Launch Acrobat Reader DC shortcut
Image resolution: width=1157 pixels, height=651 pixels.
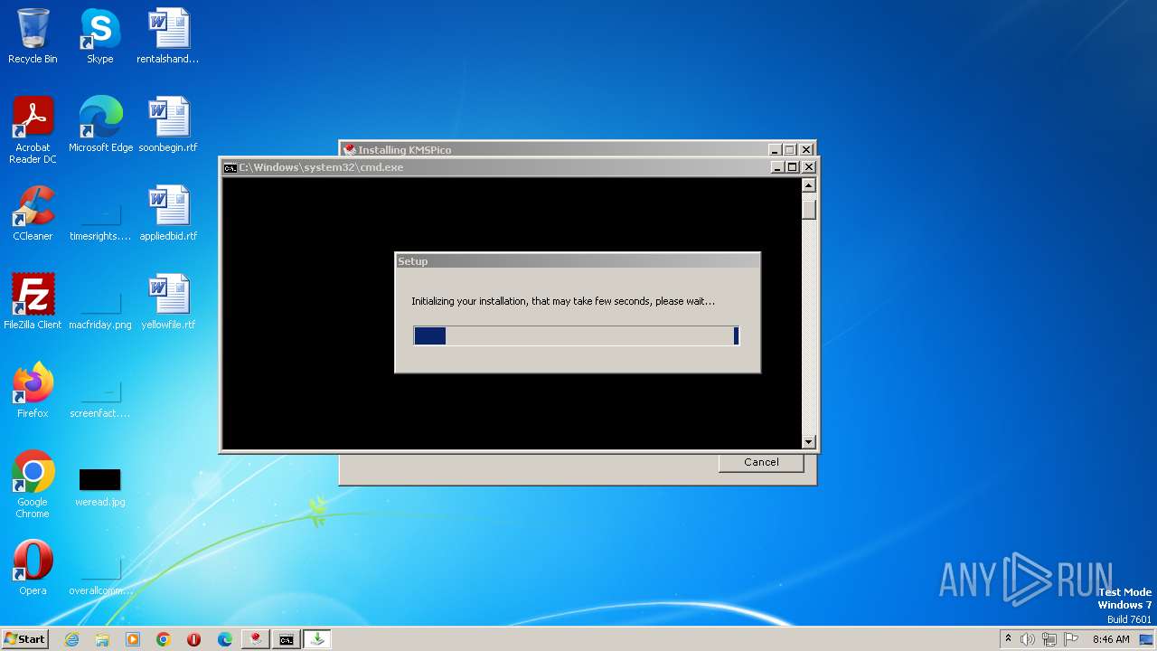(x=33, y=130)
